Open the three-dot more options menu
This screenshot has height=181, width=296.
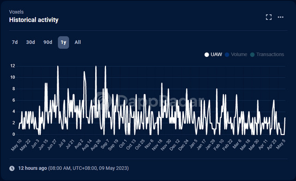pyautogui.click(x=281, y=17)
